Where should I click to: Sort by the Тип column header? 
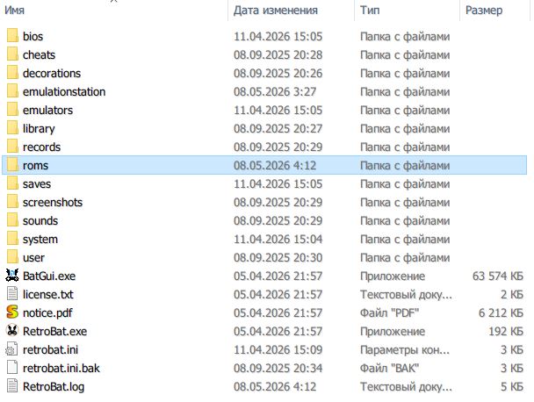click(370, 11)
